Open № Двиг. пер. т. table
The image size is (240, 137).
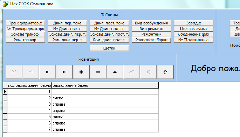tap(67, 29)
